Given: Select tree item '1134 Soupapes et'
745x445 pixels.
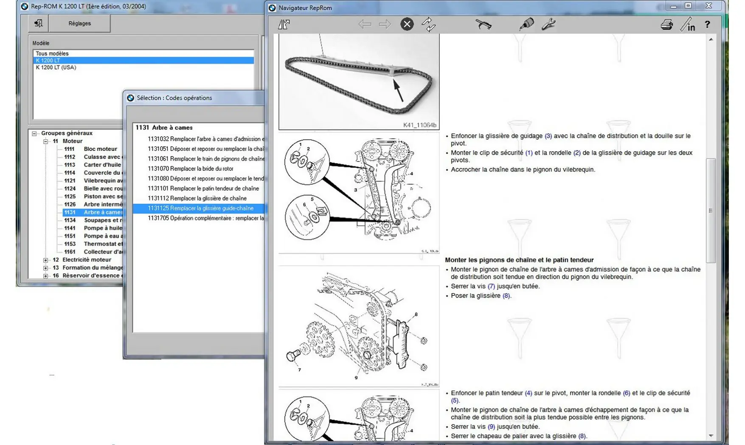Looking at the screenshot, I should pos(93,220).
